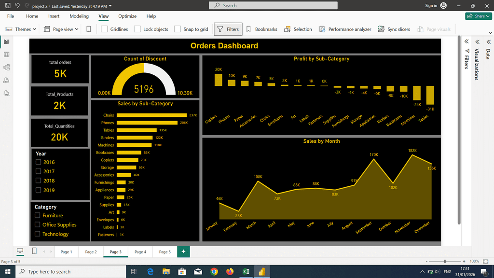Screen dimensions: 494x278
Task: Toggle the Filters button in ribbon
Action: coord(228,29)
